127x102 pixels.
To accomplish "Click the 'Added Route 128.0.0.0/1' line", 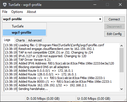I will 40,74.
